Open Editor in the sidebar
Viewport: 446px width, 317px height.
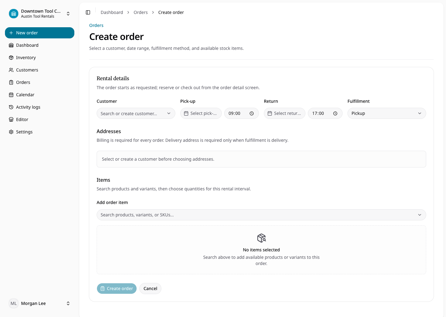[x=40, y=119]
